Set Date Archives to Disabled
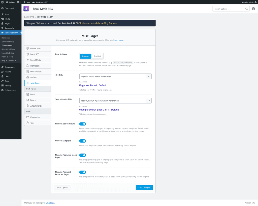Image resolution: width=258 pixels, height=206 pixels. 86,56
